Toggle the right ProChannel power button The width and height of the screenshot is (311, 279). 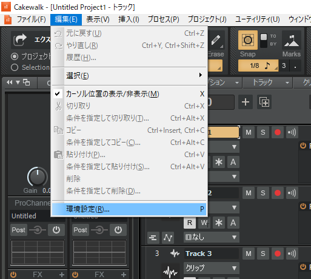(118, 230)
